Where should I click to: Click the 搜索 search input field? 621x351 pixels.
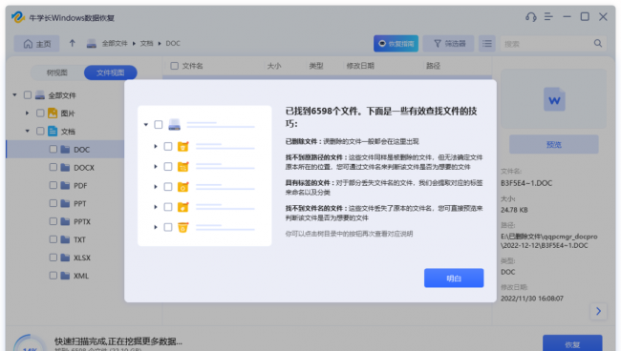coord(546,44)
